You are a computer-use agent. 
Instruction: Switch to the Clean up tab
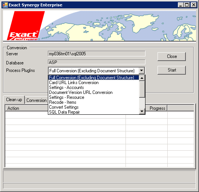coord(14,100)
